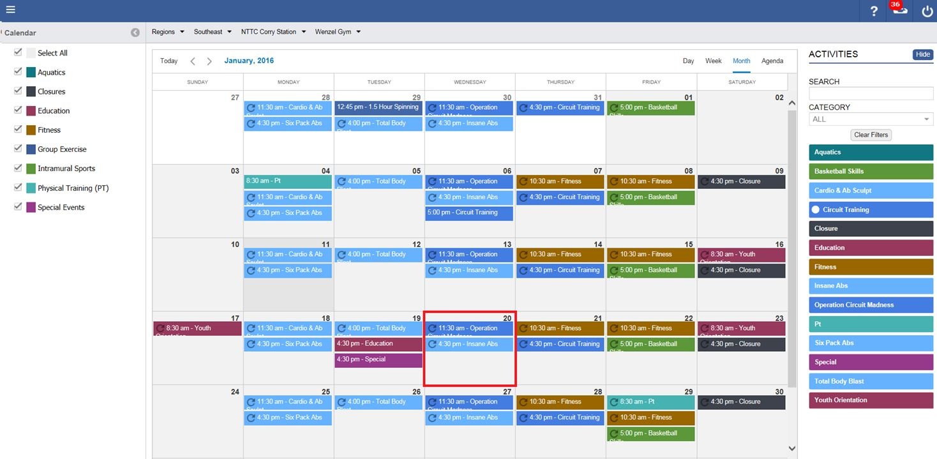This screenshot has height=459, width=937.
Task: Switch to Week view
Action: pos(713,61)
